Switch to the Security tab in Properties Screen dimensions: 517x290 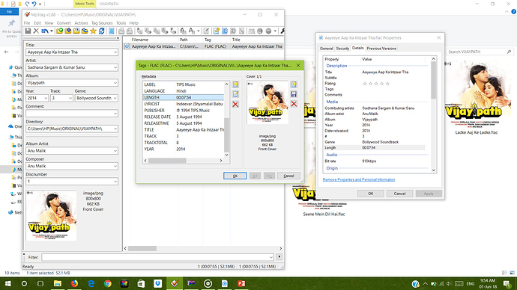click(342, 49)
